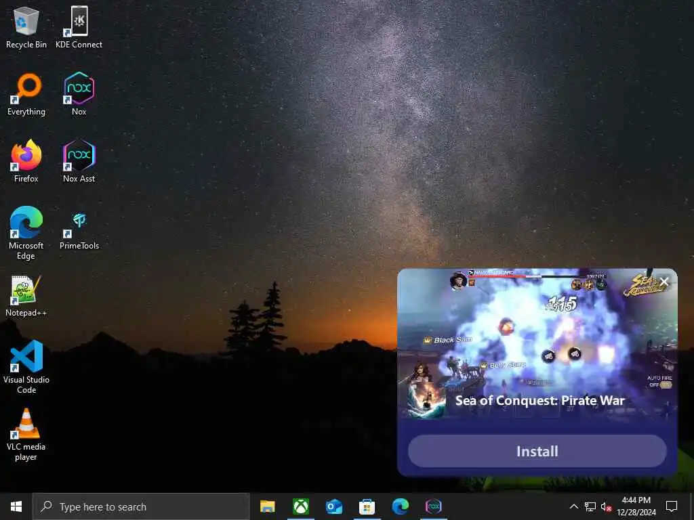Screen dimensions: 694x520
Task: Open Microsoft Edge from the taskbar
Action: (400, 506)
